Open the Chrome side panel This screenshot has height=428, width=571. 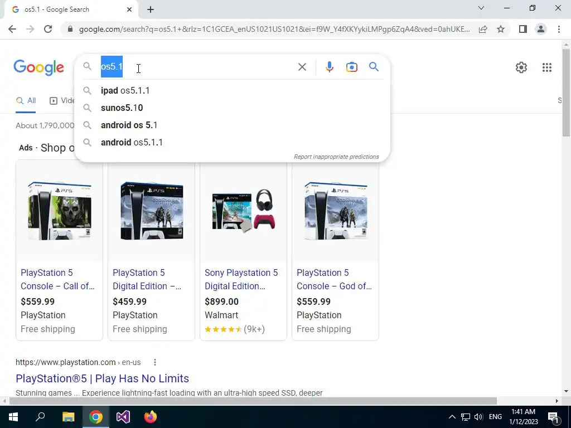pyautogui.click(x=523, y=29)
